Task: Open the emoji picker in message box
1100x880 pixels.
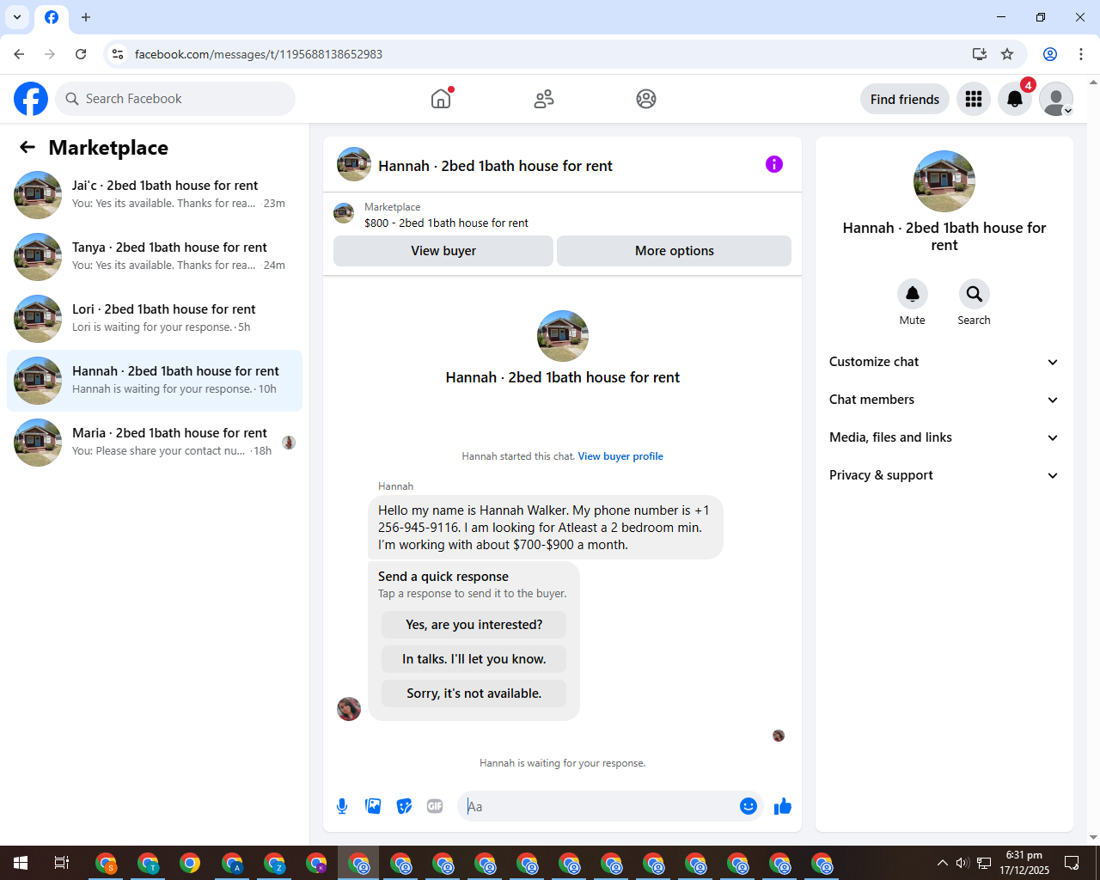Action: pyautogui.click(x=749, y=806)
